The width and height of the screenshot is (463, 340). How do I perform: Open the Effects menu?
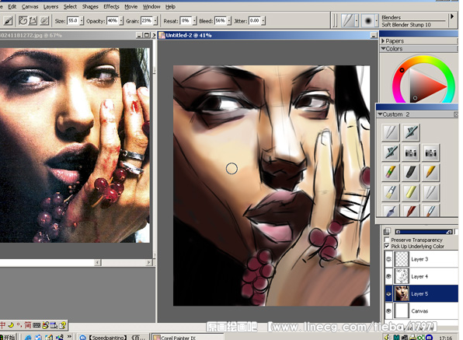click(x=111, y=6)
